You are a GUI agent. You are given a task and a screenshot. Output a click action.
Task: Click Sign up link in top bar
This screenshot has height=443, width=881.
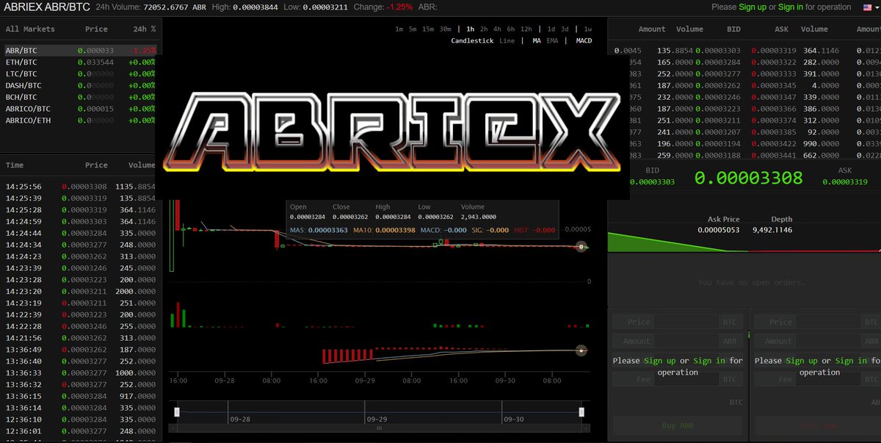pos(753,7)
